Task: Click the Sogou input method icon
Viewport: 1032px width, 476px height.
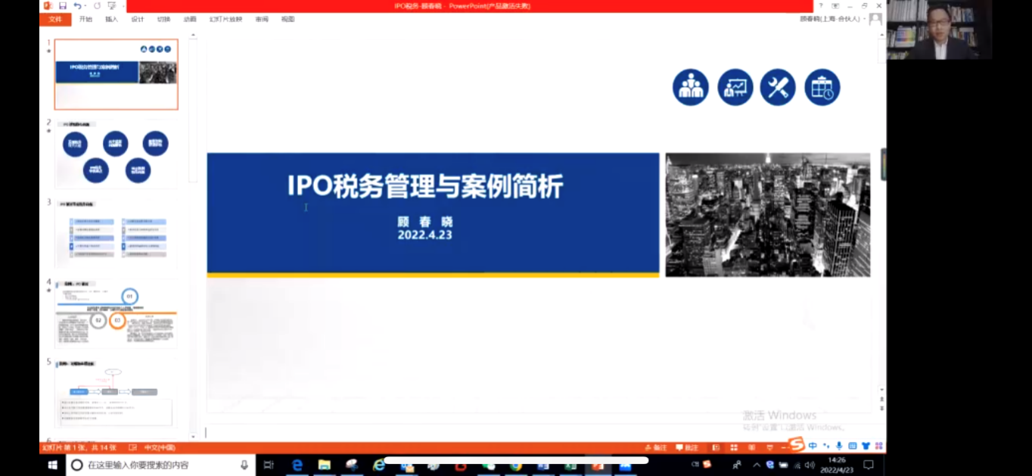Action: coord(797,446)
